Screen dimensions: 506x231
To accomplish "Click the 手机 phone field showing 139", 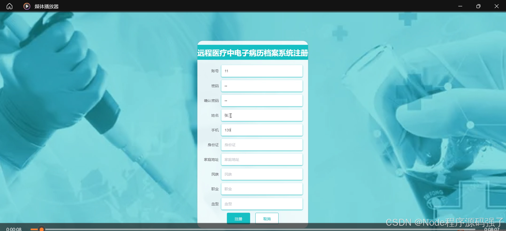I will tap(262, 130).
